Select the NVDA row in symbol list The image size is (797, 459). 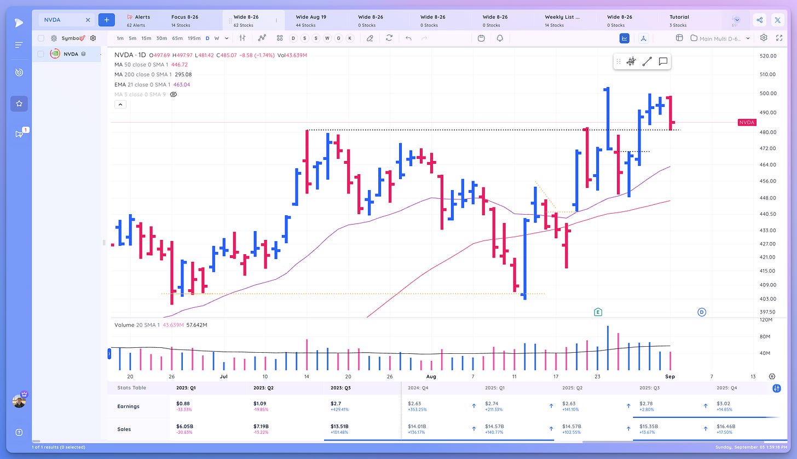pyautogui.click(x=66, y=54)
